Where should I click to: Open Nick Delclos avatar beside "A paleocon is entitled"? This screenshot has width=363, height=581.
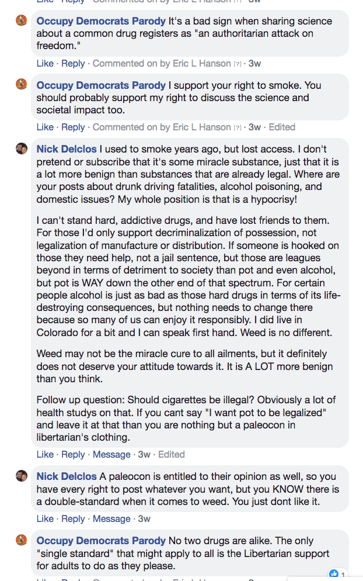pos(22,476)
